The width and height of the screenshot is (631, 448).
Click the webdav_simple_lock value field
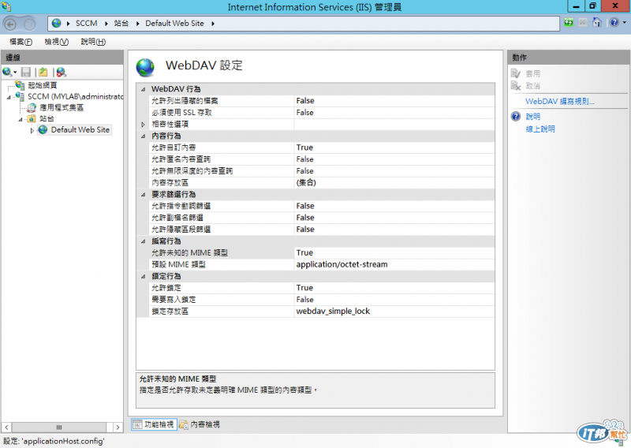pyautogui.click(x=394, y=311)
